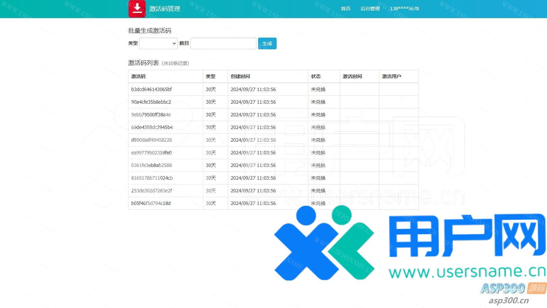Click 未兑换 status in the first row
Image resolution: width=547 pixels, height=308 pixels.
click(x=318, y=89)
